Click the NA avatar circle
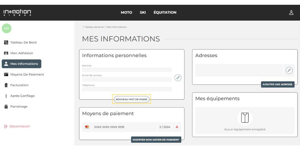The image size is (300, 150). (7, 28)
